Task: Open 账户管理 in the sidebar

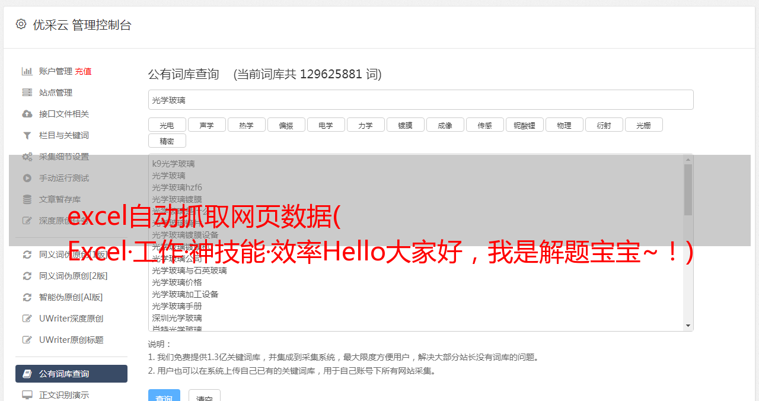Action: pyautogui.click(x=56, y=71)
